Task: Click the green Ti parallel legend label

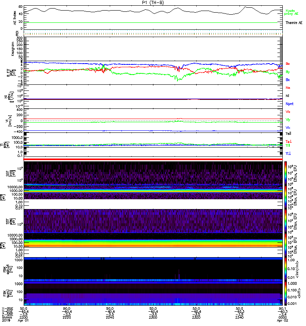Action: (288, 145)
